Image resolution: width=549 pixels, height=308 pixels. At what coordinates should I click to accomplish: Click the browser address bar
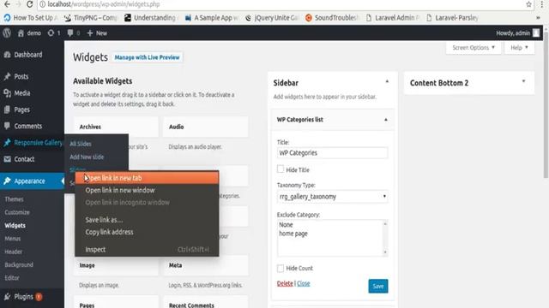281,4
